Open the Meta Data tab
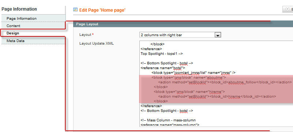 (x=33, y=41)
